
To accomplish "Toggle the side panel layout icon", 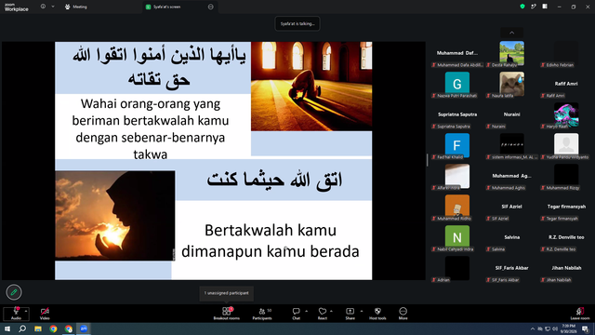I will coord(545,7).
